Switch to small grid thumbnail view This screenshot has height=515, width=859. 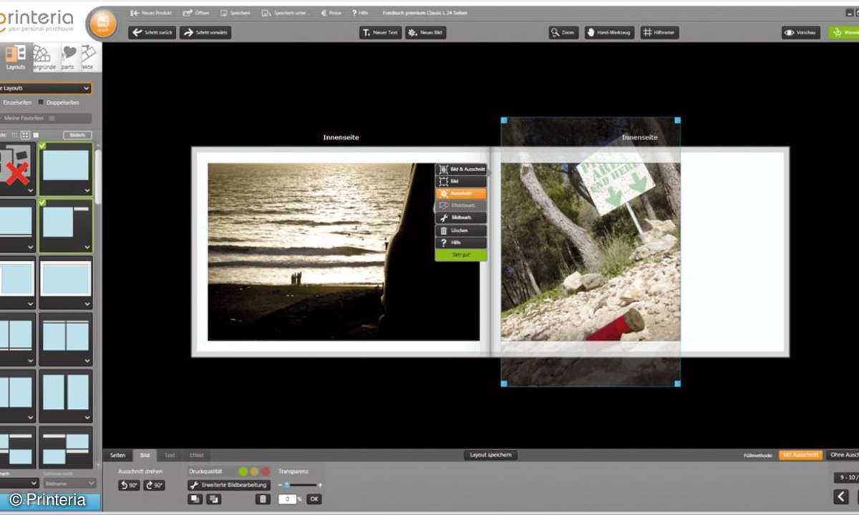click(x=14, y=134)
